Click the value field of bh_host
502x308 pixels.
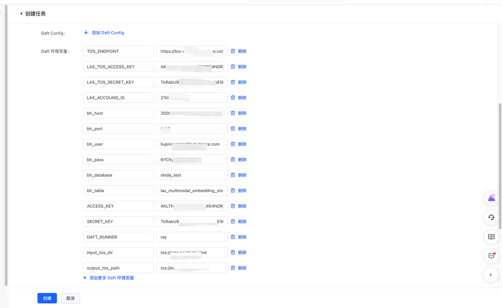click(192, 113)
